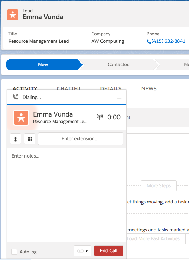Screen dimensions: 189x260
Task: Call the phone number (415) 632-8841
Action: (x=166, y=41)
